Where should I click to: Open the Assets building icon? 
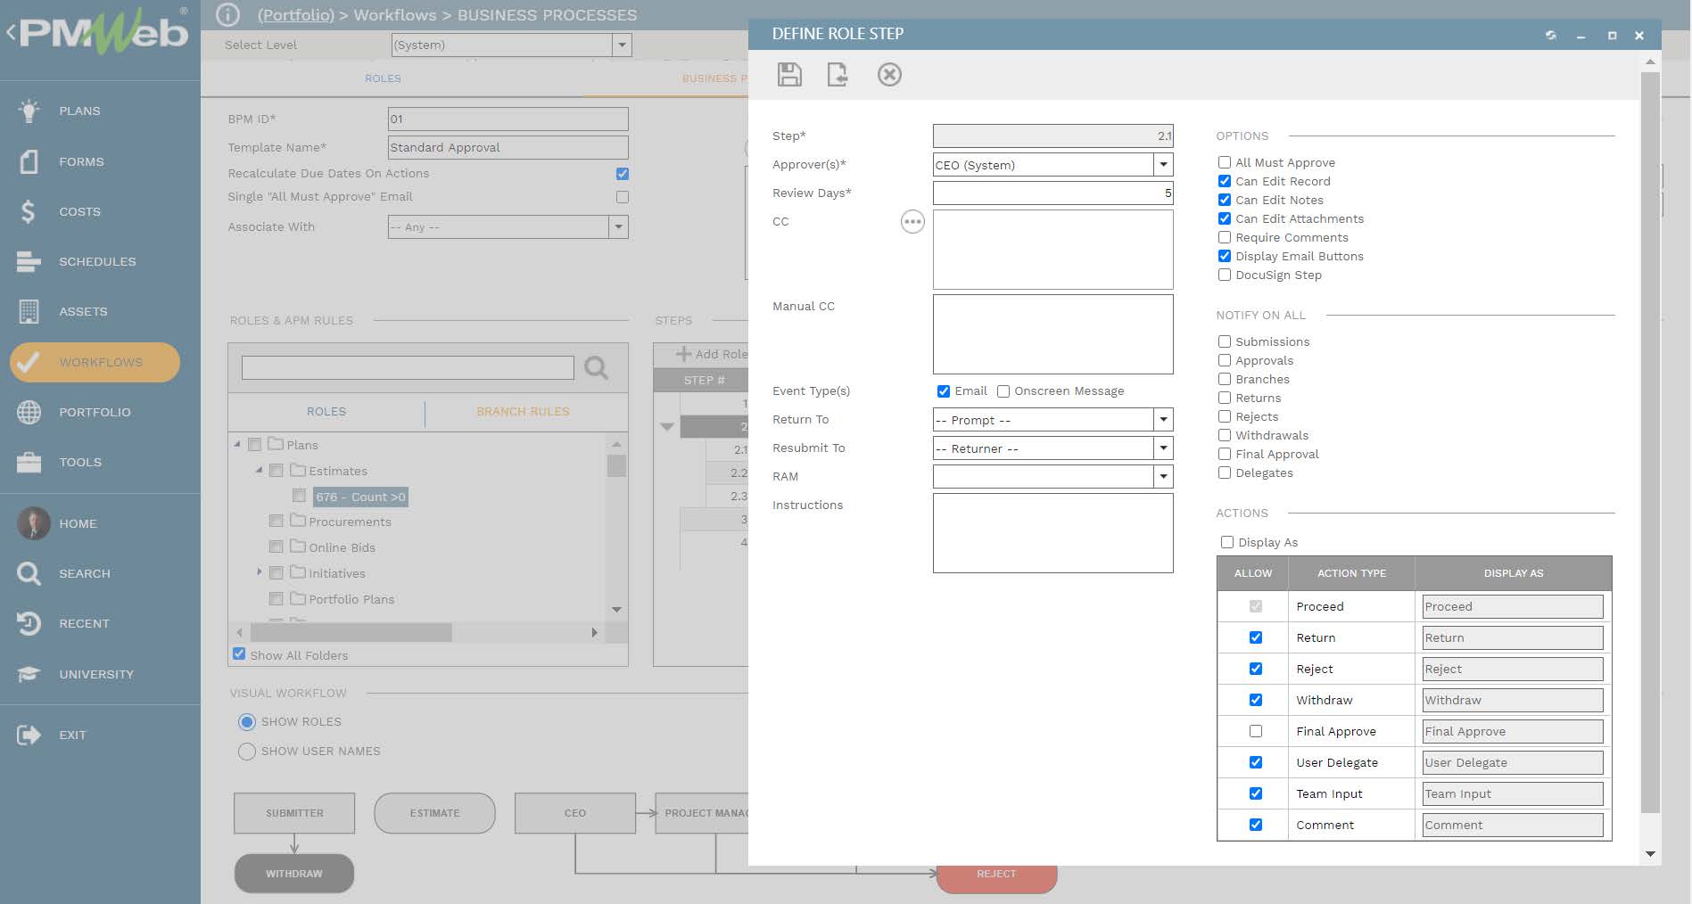tap(29, 311)
